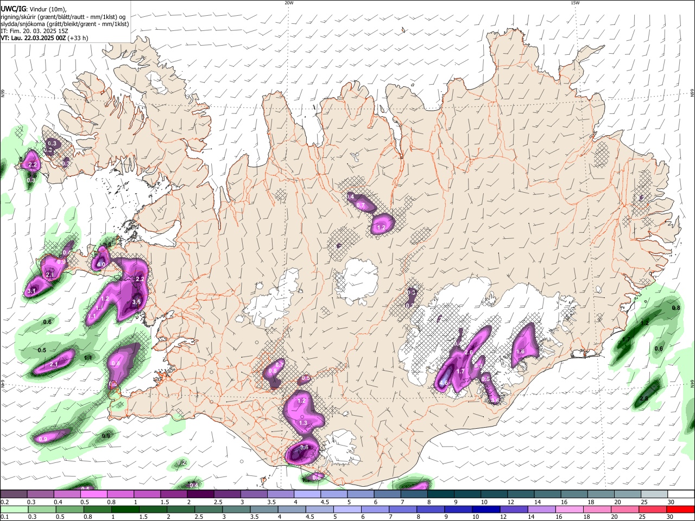Click bright red rain swatch after 30
This screenshot has width=695, height=521.
(680, 510)
